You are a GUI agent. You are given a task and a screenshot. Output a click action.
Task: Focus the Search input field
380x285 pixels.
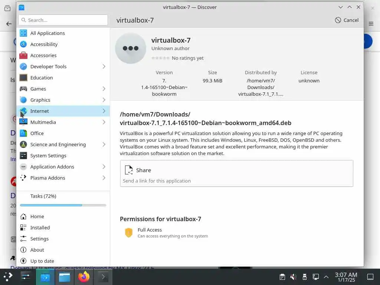(63, 20)
